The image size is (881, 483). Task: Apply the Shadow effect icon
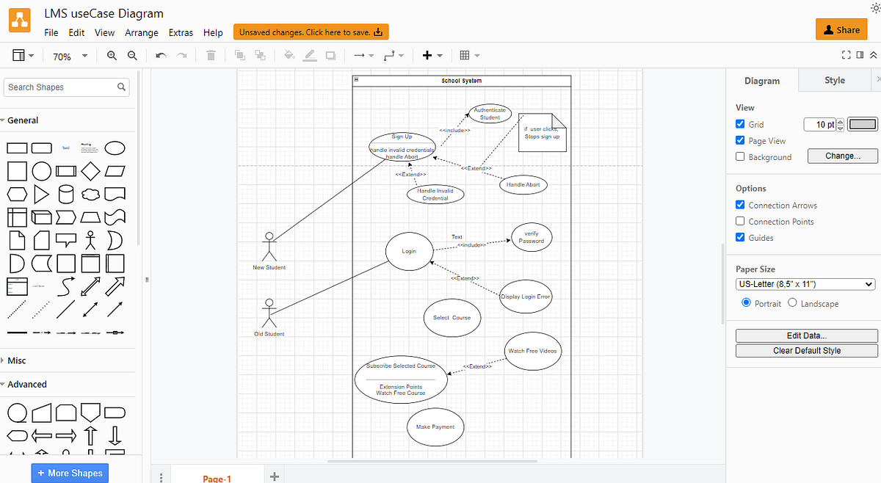[330, 55]
